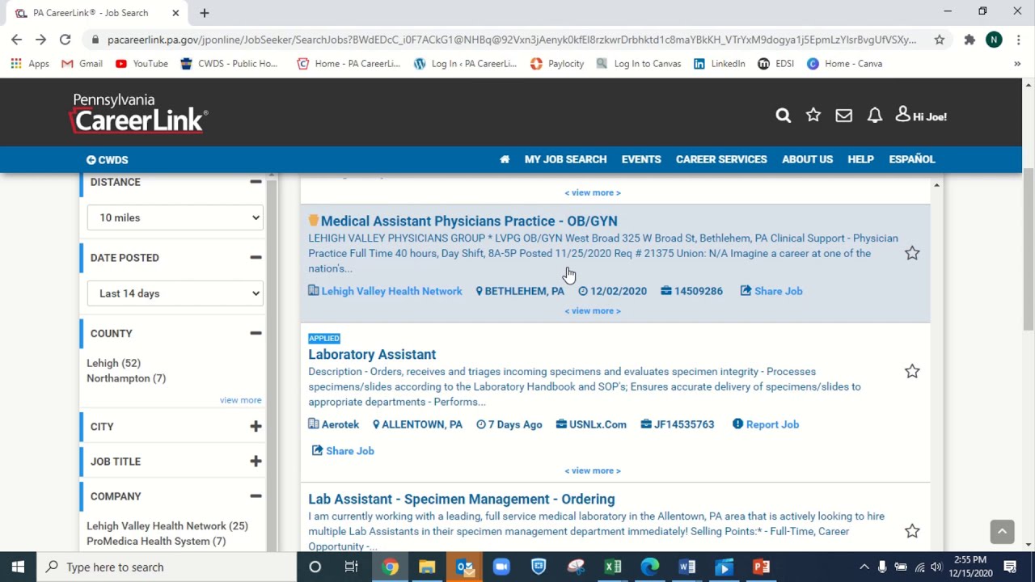Open the site search magnifier icon
Screen dimensions: 1035x582
tap(783, 116)
